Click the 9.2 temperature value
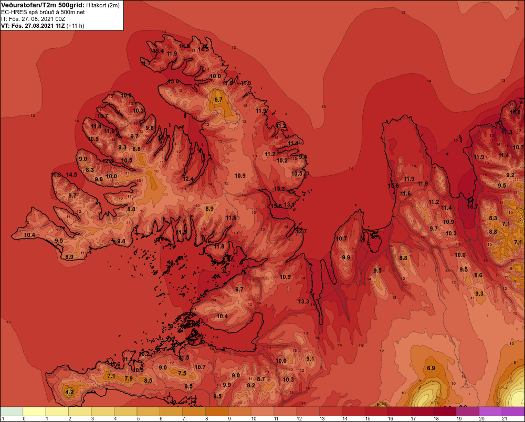The width and height of the screenshot is (525, 422). pyautogui.click(x=510, y=175)
